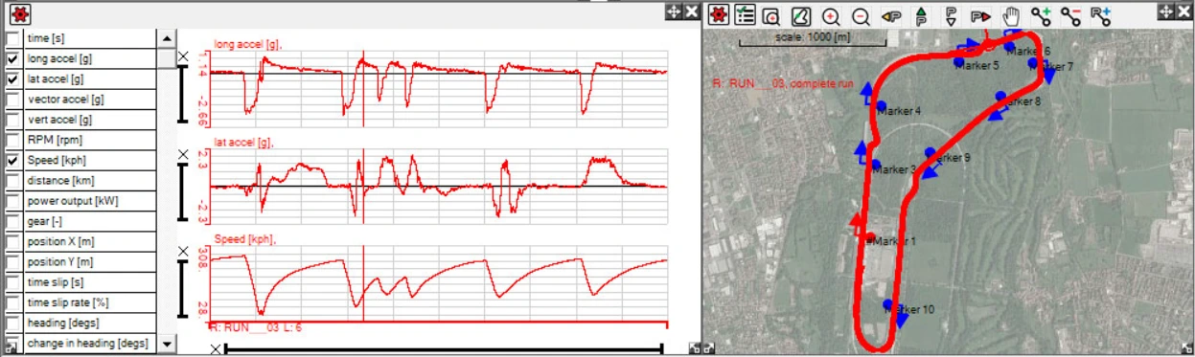This screenshot has height=357, width=1195.
Task: Click the long accel vertical range bar
Action: 182,95
